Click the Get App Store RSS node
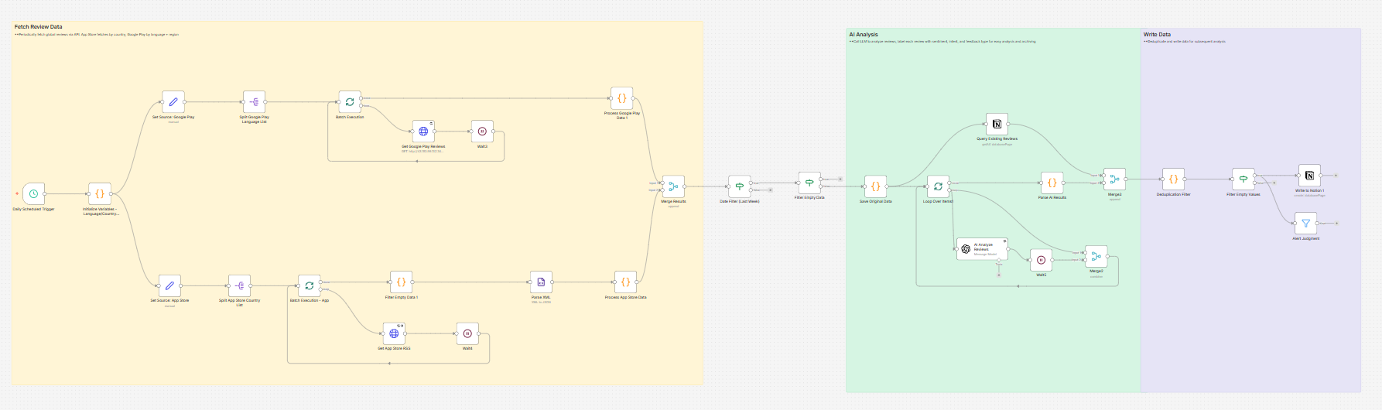Image resolution: width=1382 pixels, height=410 pixels. point(394,333)
